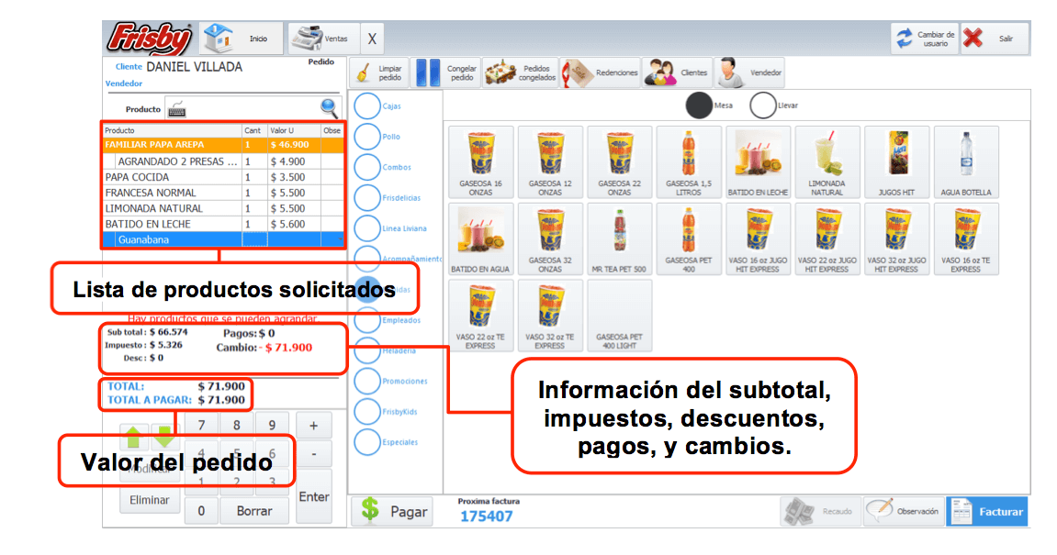The width and height of the screenshot is (1057, 555).
Task: Click the keypad Enter button
Action: (313, 497)
